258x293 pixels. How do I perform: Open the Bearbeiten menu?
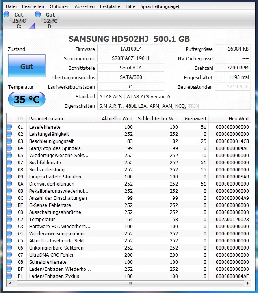(33, 6)
